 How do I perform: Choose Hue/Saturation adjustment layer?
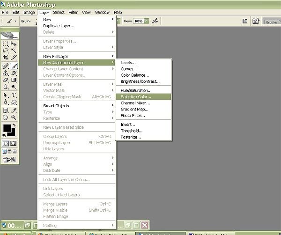(x=143, y=90)
